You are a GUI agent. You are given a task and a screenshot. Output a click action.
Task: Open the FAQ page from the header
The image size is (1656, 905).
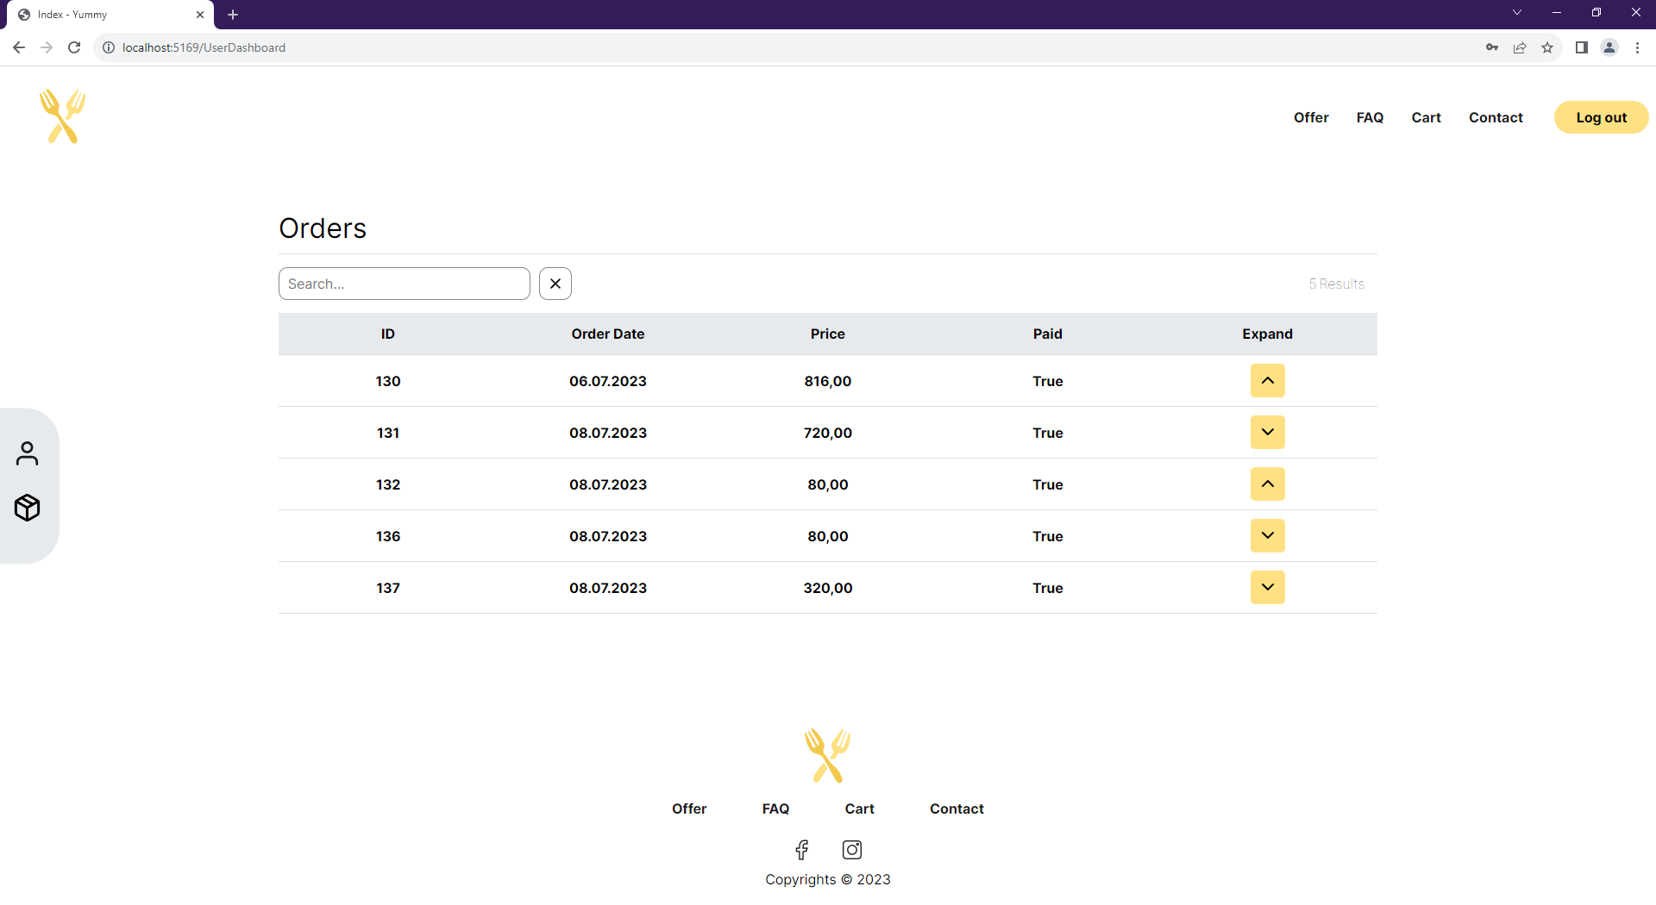[1370, 117]
